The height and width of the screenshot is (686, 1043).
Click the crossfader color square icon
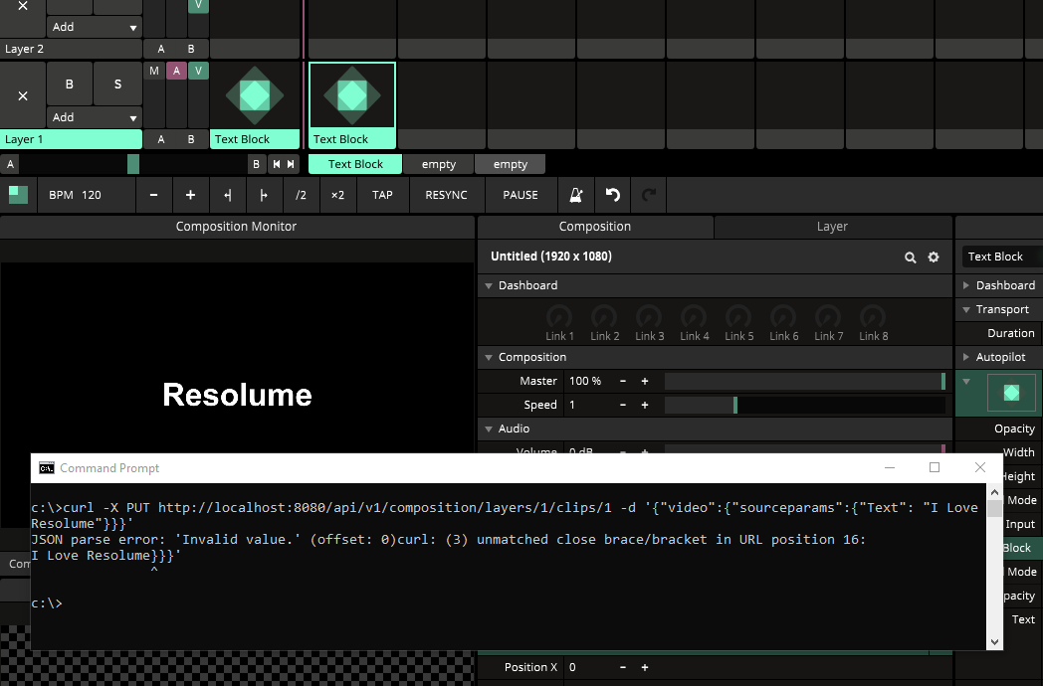(x=18, y=195)
